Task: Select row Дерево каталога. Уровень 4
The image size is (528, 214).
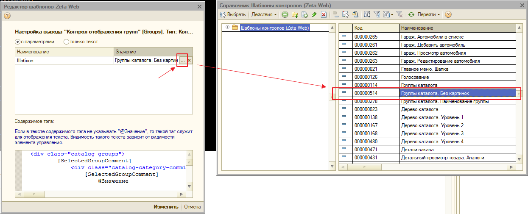Action: (427, 142)
